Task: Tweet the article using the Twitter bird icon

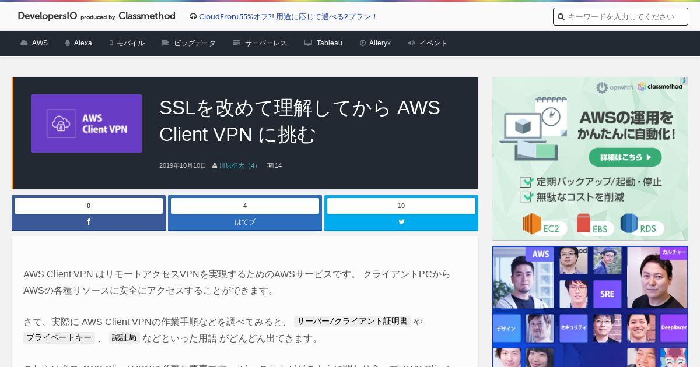Action: pyautogui.click(x=401, y=222)
